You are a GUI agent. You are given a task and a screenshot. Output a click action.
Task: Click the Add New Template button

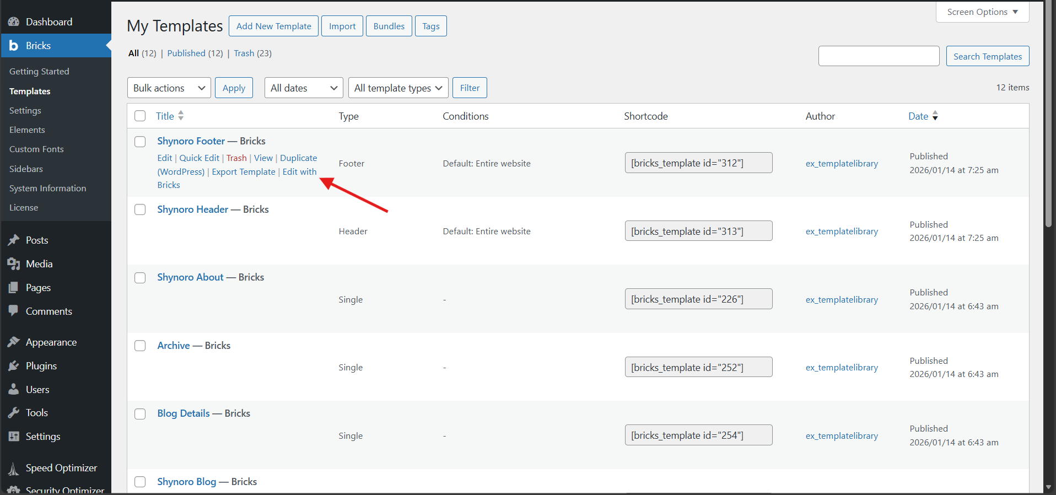click(x=273, y=26)
